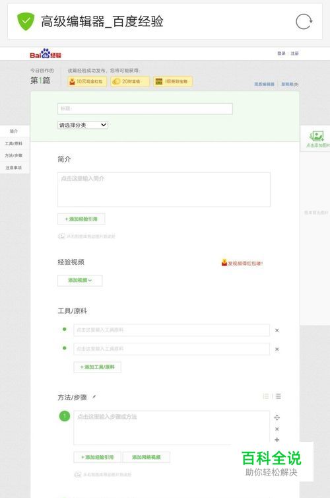
Task: Delete the second tool/material row
Action: point(277,349)
